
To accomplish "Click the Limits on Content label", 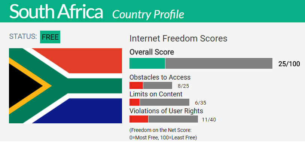I will click(156, 94).
